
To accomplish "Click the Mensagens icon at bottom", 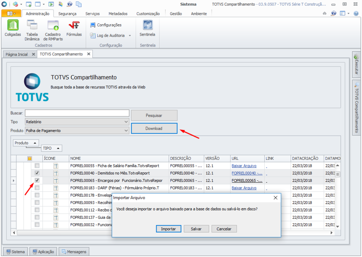I will point(73,251).
